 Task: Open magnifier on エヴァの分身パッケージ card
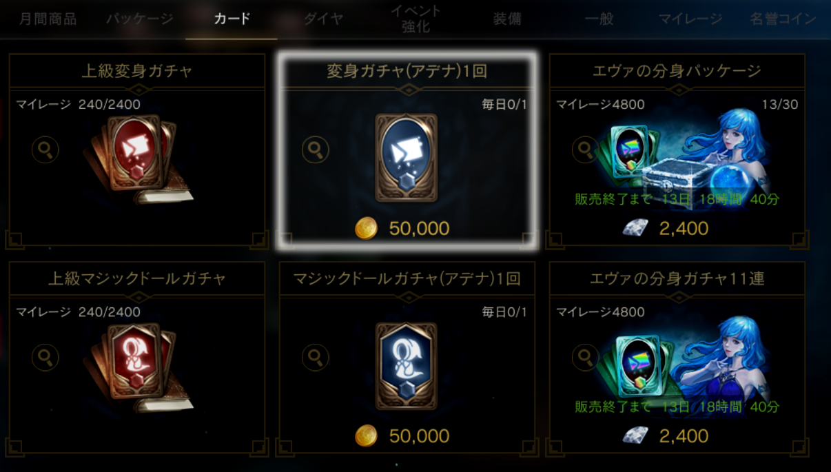586,149
